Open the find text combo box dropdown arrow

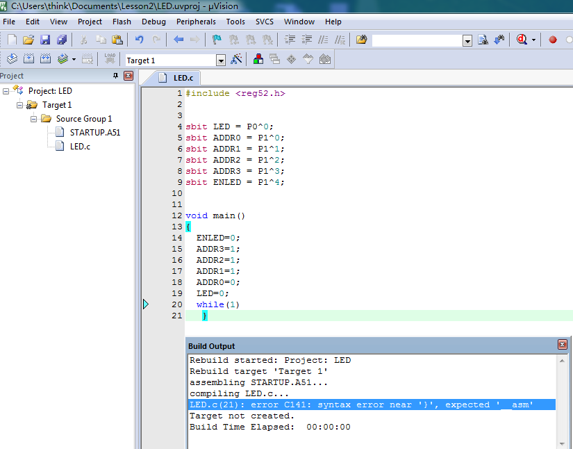[467, 40]
